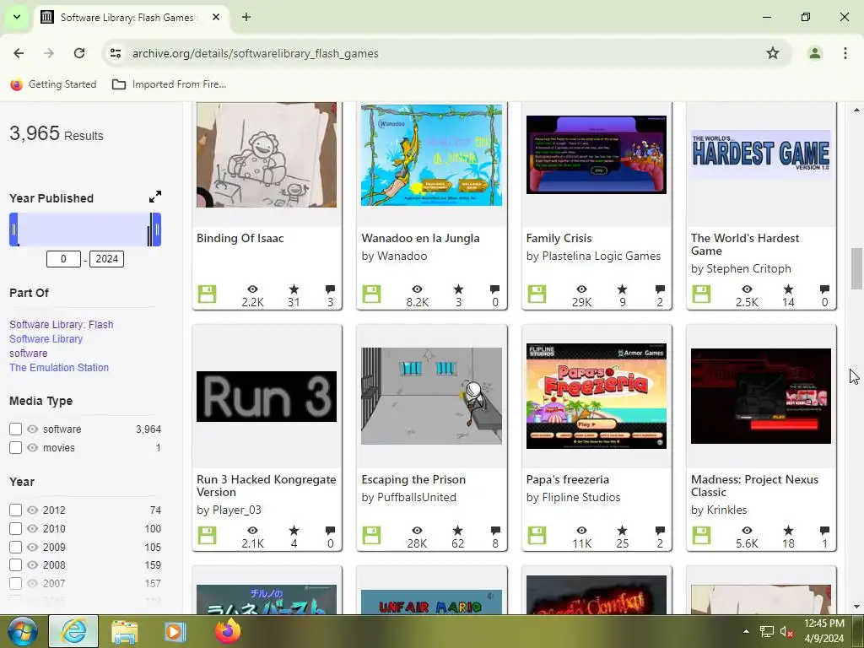
Task: Open the Software Library link
Action: tap(46, 339)
